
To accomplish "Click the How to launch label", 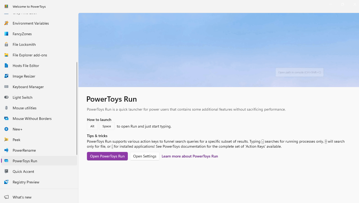I will click(99, 120).
